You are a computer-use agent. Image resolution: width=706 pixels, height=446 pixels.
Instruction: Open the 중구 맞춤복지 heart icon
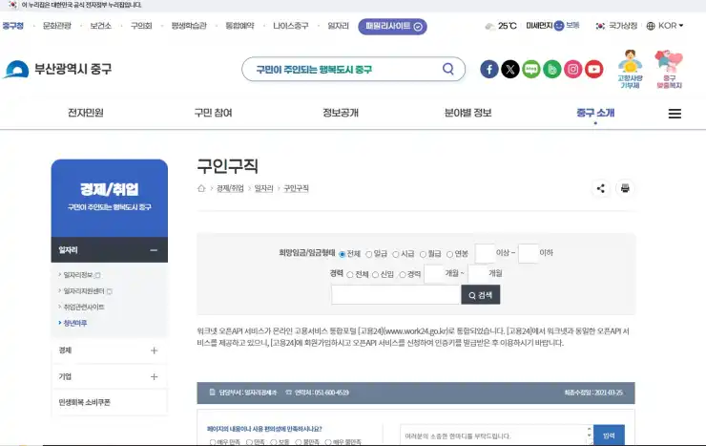coord(669,69)
